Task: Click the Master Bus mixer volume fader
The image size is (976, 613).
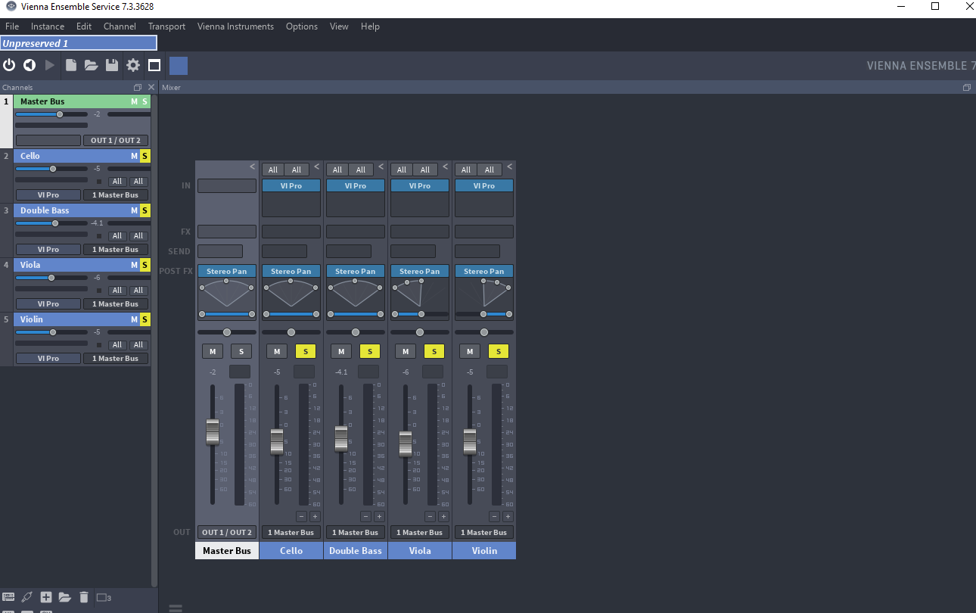Action: pos(213,431)
